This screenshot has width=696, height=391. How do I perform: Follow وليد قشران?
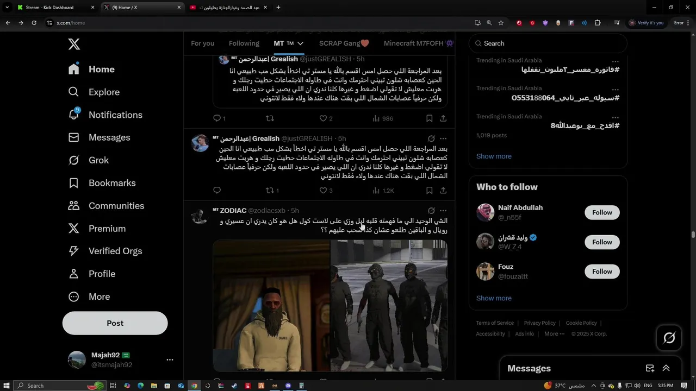602,242
